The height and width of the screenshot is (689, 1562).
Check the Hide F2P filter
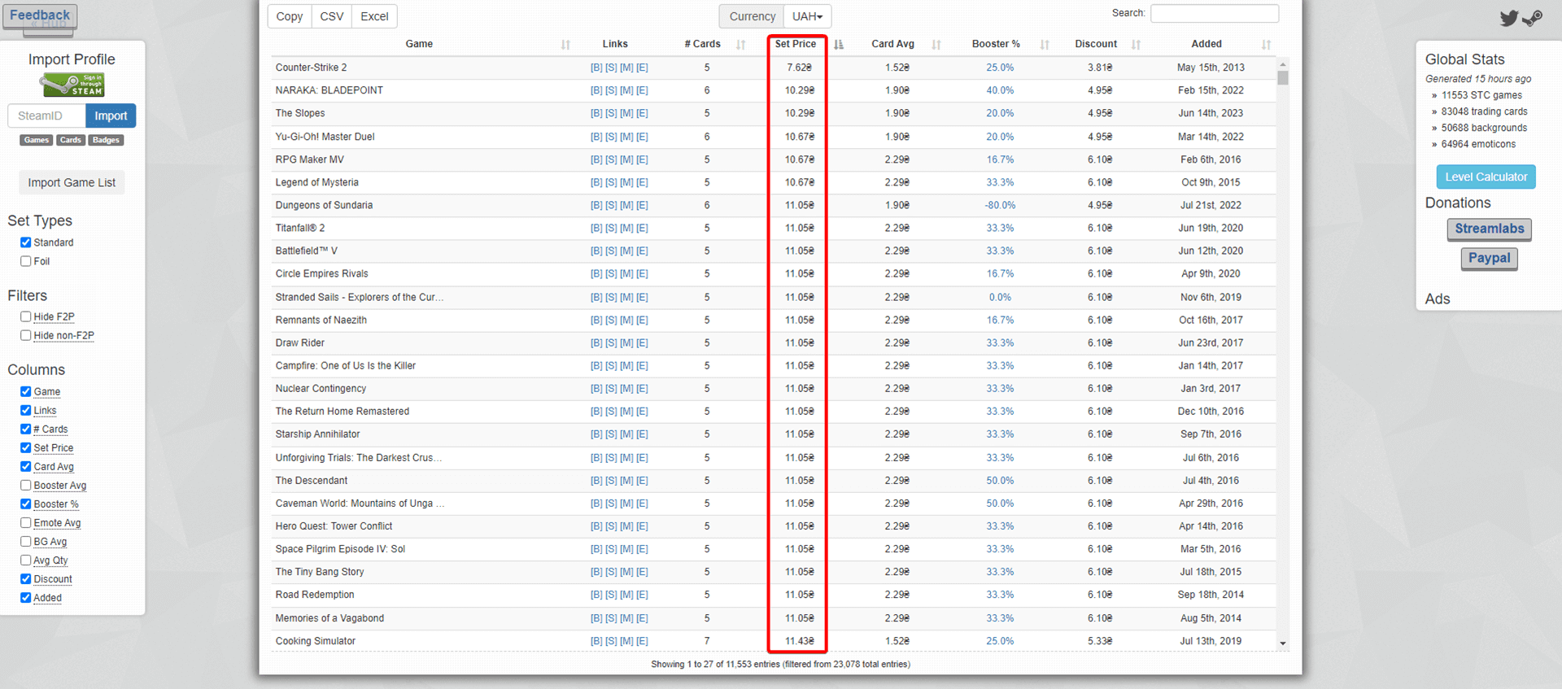[x=26, y=316]
